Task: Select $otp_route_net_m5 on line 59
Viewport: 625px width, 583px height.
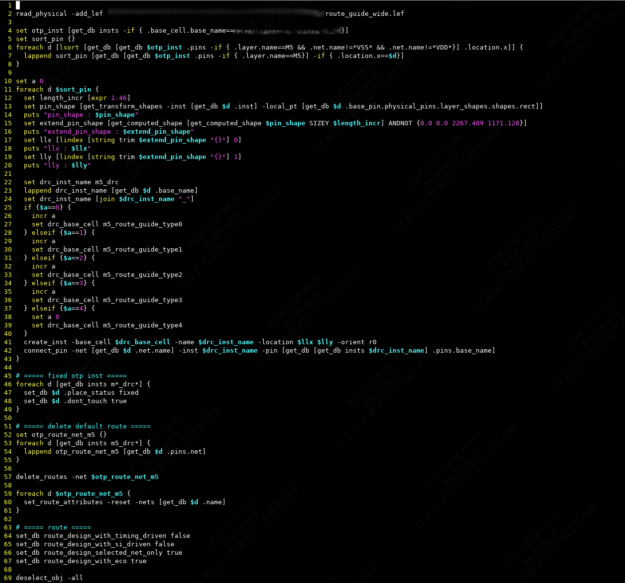Action: tap(89, 493)
